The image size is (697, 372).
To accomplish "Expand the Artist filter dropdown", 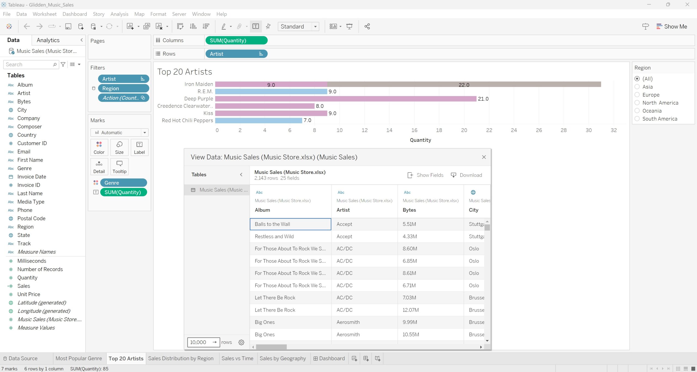I will [x=142, y=79].
